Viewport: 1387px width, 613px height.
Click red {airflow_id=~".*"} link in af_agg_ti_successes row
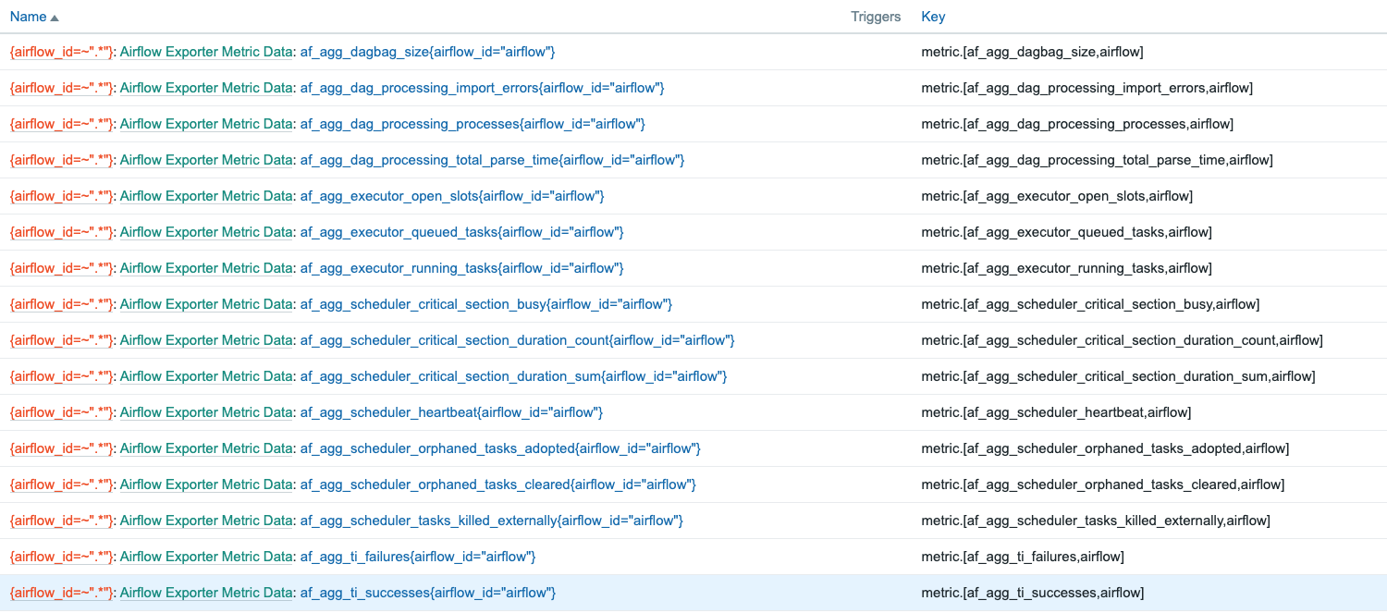pyautogui.click(x=61, y=593)
